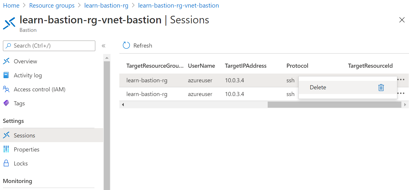Click learn-bastion-rg in the second session row

click(x=147, y=94)
